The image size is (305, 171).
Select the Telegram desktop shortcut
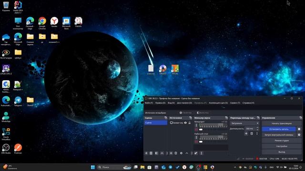[18, 101]
